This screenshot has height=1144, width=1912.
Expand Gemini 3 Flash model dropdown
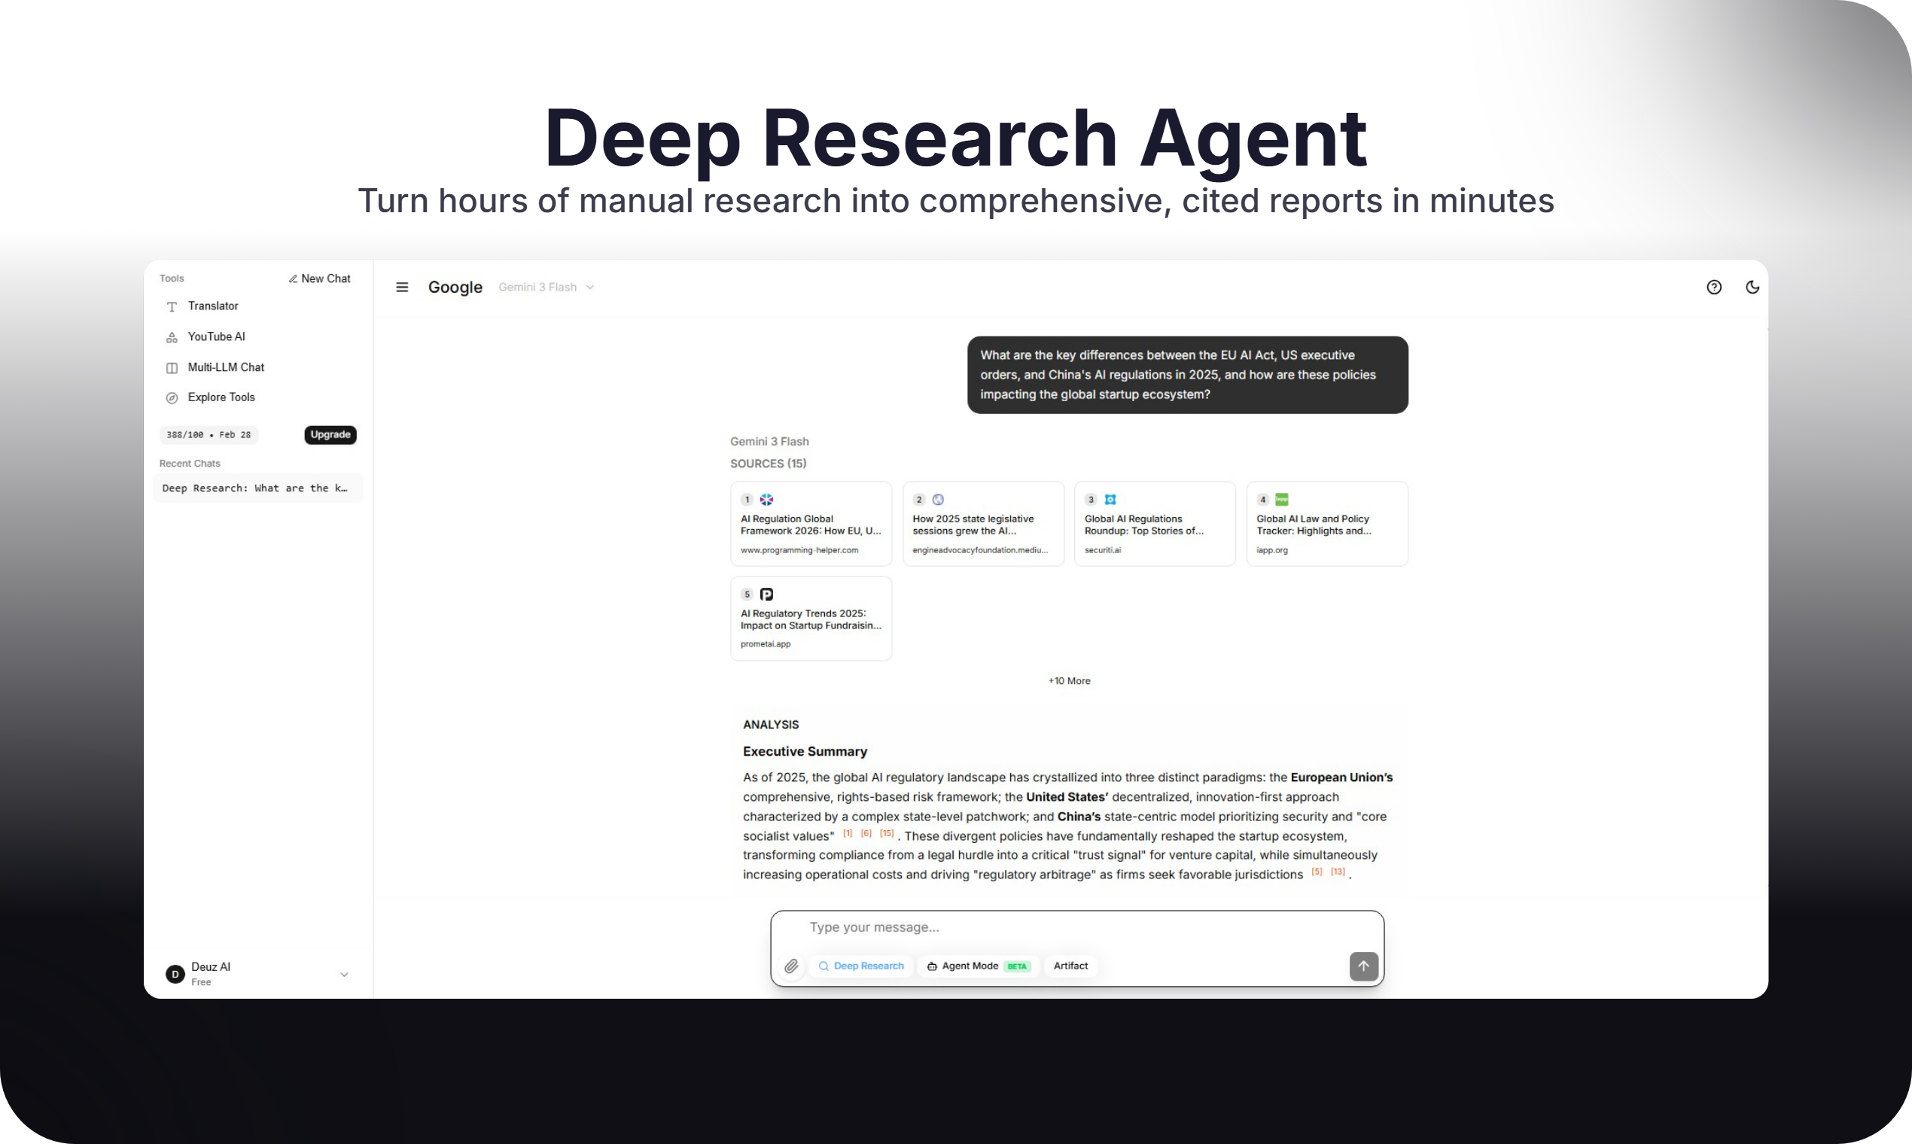(x=546, y=287)
